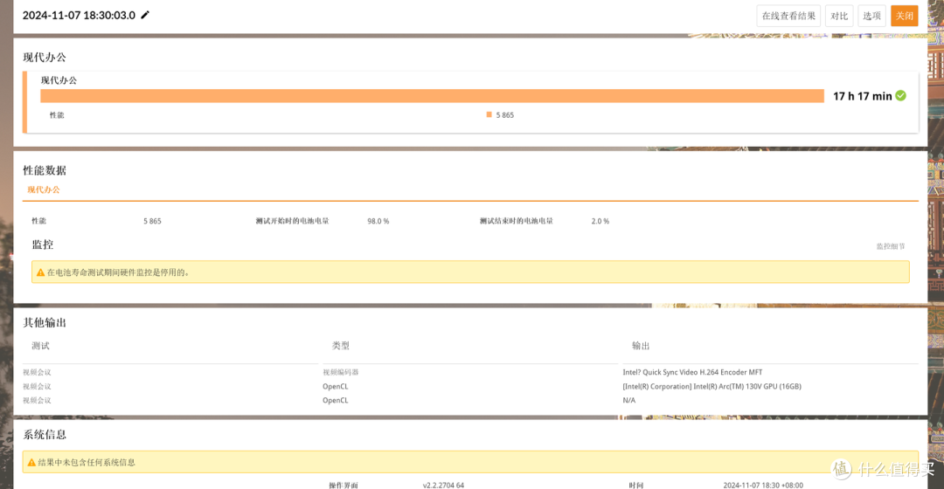Click version number v2.2.2704 64

click(443, 485)
